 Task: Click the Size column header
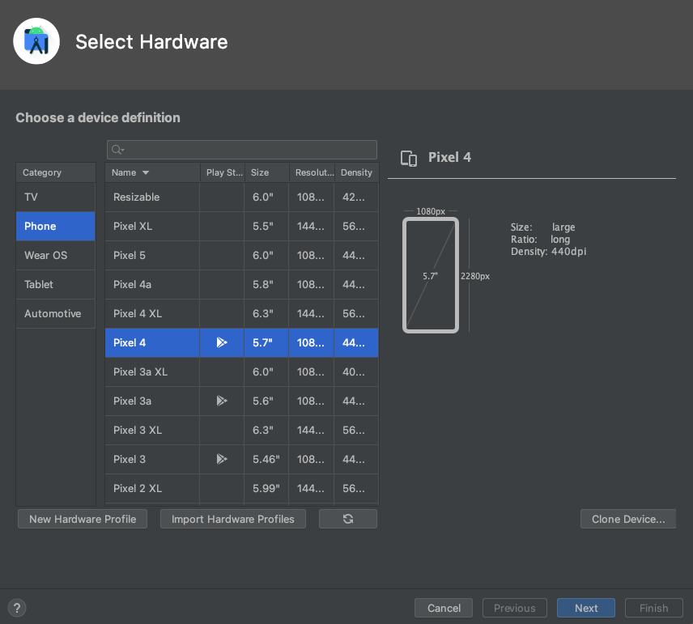(261, 172)
